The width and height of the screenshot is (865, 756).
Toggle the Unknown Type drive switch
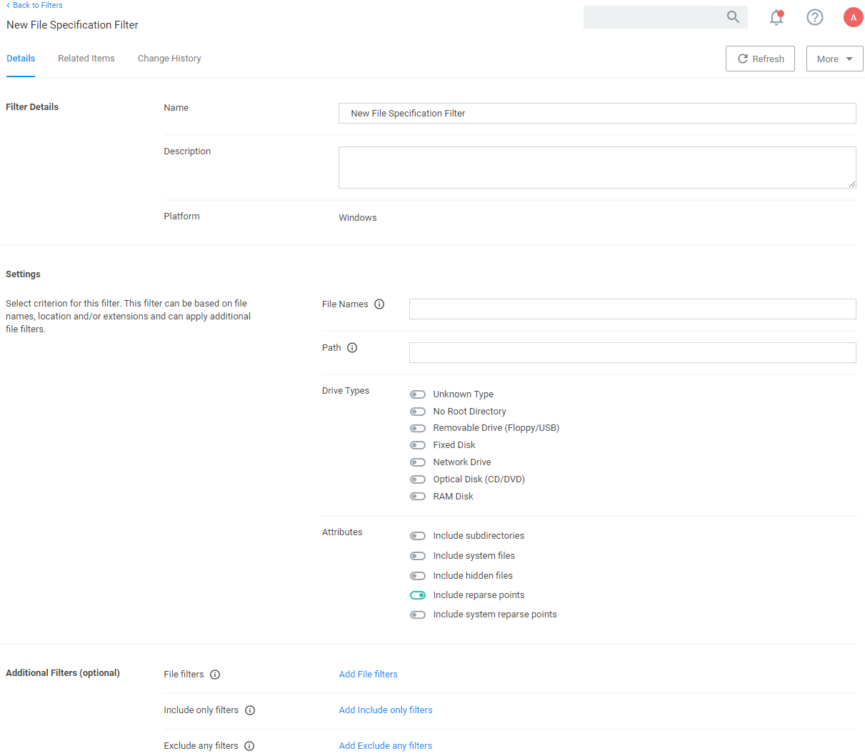(418, 394)
